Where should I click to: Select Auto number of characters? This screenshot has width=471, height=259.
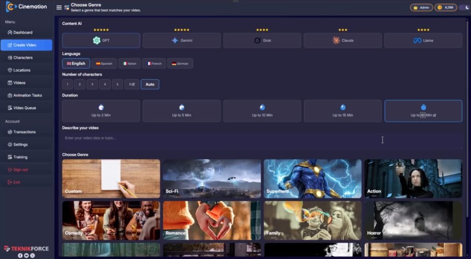(150, 84)
